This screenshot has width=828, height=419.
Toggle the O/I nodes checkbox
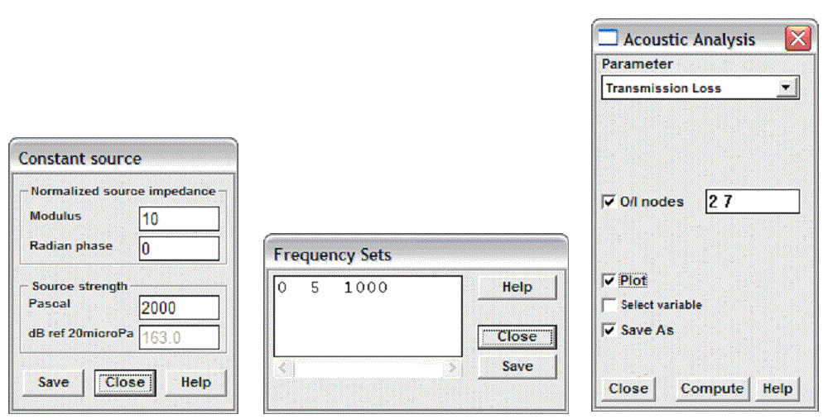click(610, 201)
